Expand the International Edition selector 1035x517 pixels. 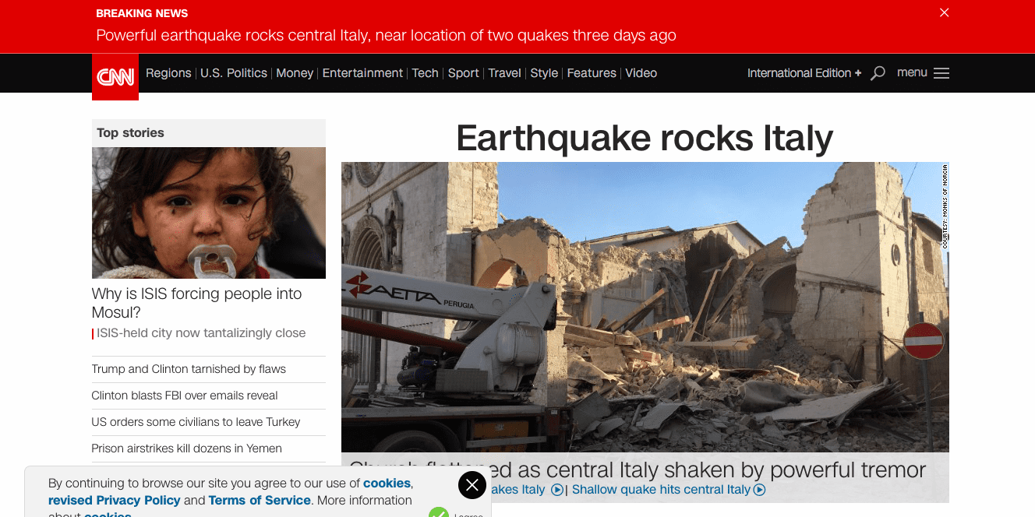tap(804, 73)
